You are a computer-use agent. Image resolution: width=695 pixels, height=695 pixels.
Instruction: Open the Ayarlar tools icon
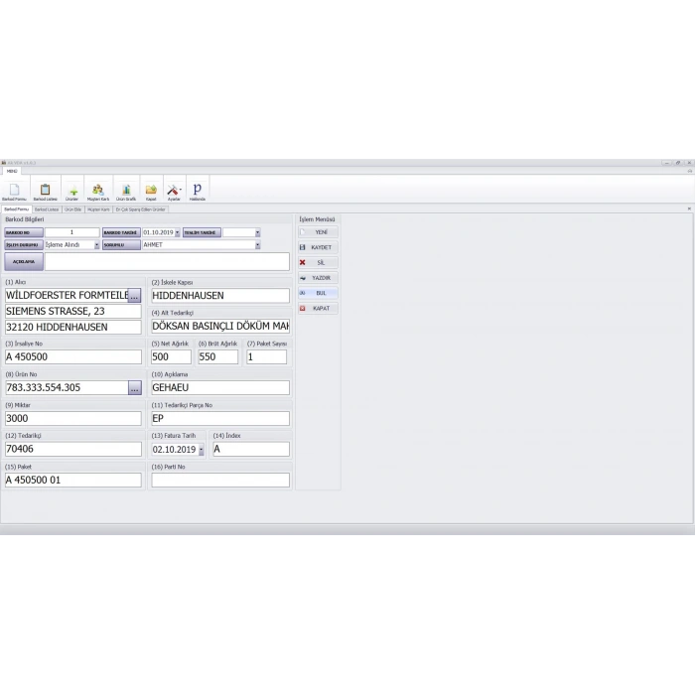[174, 192]
